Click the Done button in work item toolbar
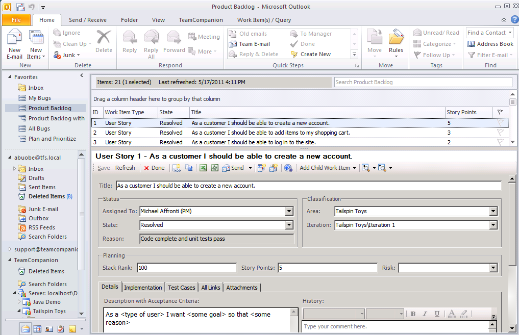 point(154,168)
